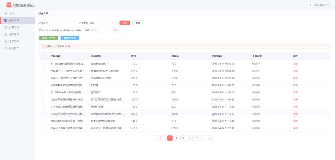Select the 所有产品 sidebar icon
The image size is (335, 160).
6,20
